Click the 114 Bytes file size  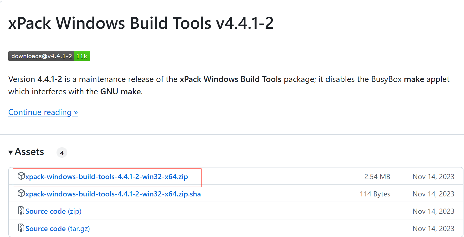(375, 194)
